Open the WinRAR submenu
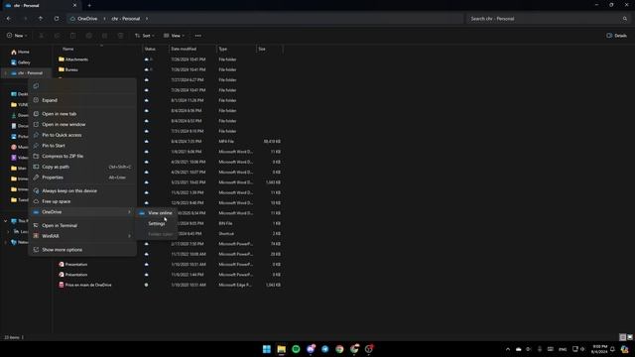Screen dimensions: 635x357 pyautogui.click(x=82, y=236)
